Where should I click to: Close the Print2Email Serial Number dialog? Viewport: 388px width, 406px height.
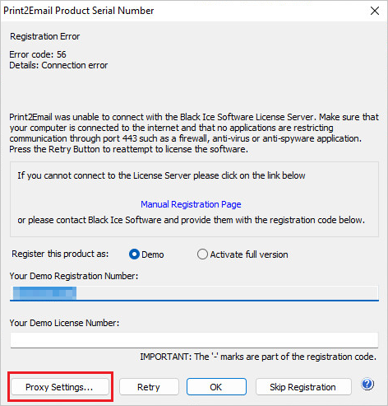click(375, 11)
